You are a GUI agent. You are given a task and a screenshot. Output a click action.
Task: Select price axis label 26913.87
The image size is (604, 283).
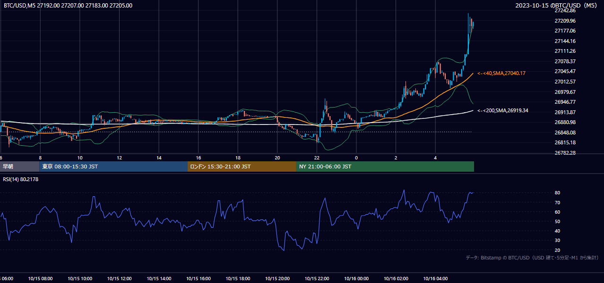point(565,112)
